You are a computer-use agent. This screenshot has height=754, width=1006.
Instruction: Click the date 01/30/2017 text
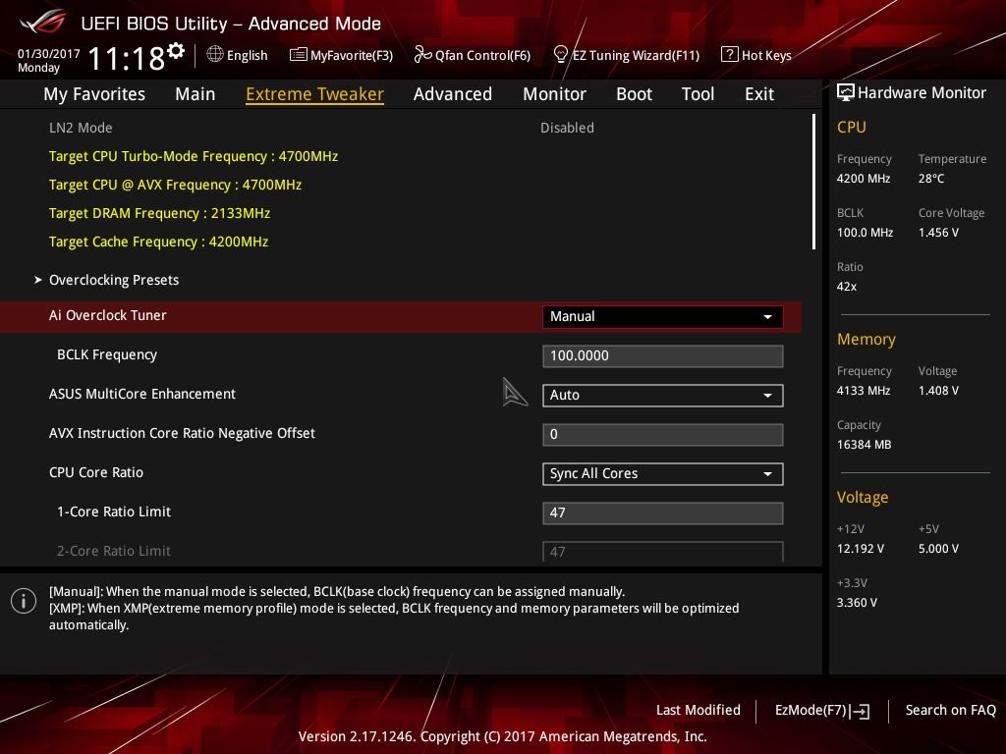pos(49,54)
